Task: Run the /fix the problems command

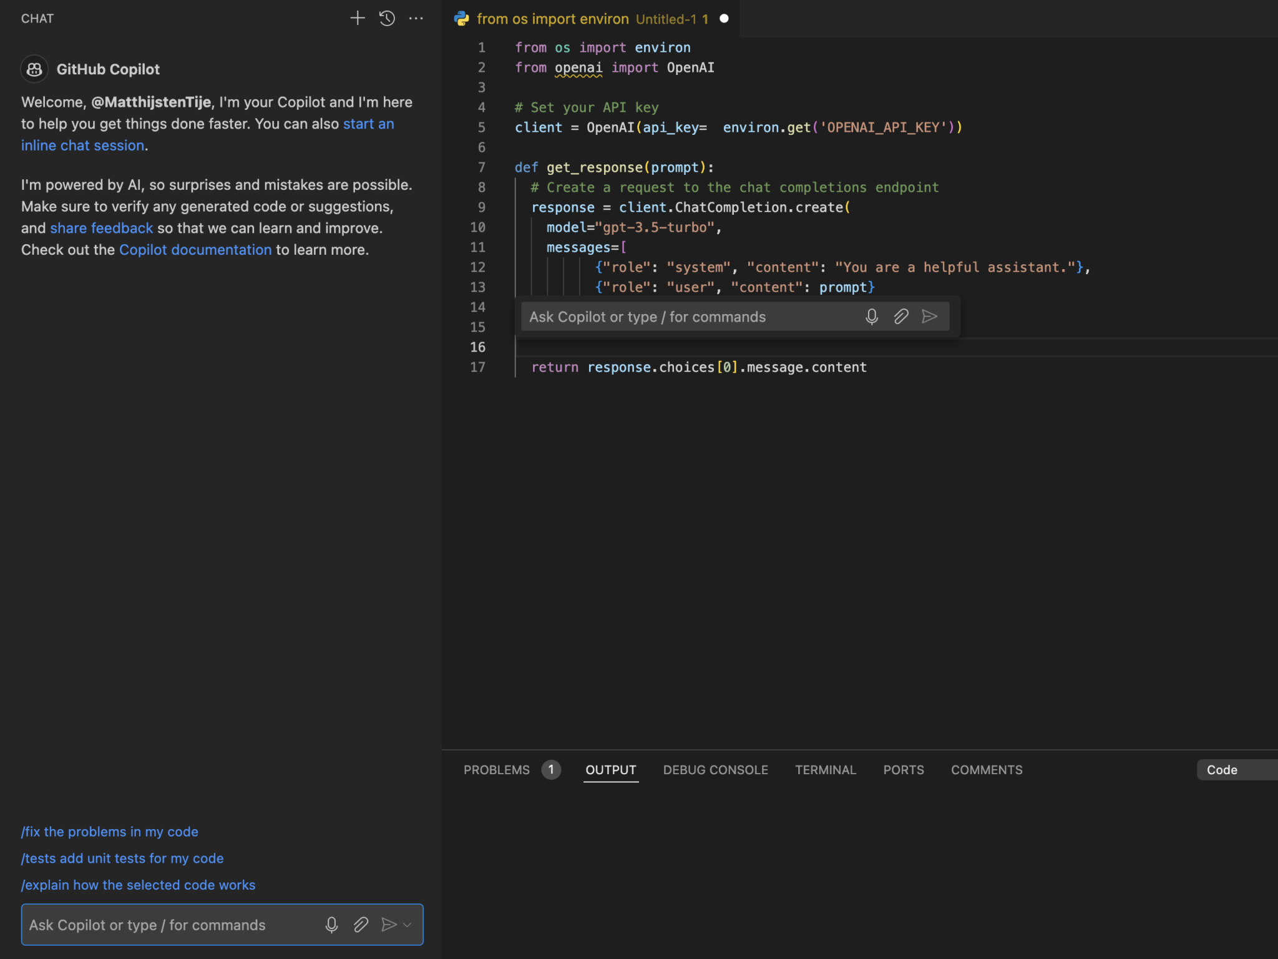Action: [x=110, y=831]
